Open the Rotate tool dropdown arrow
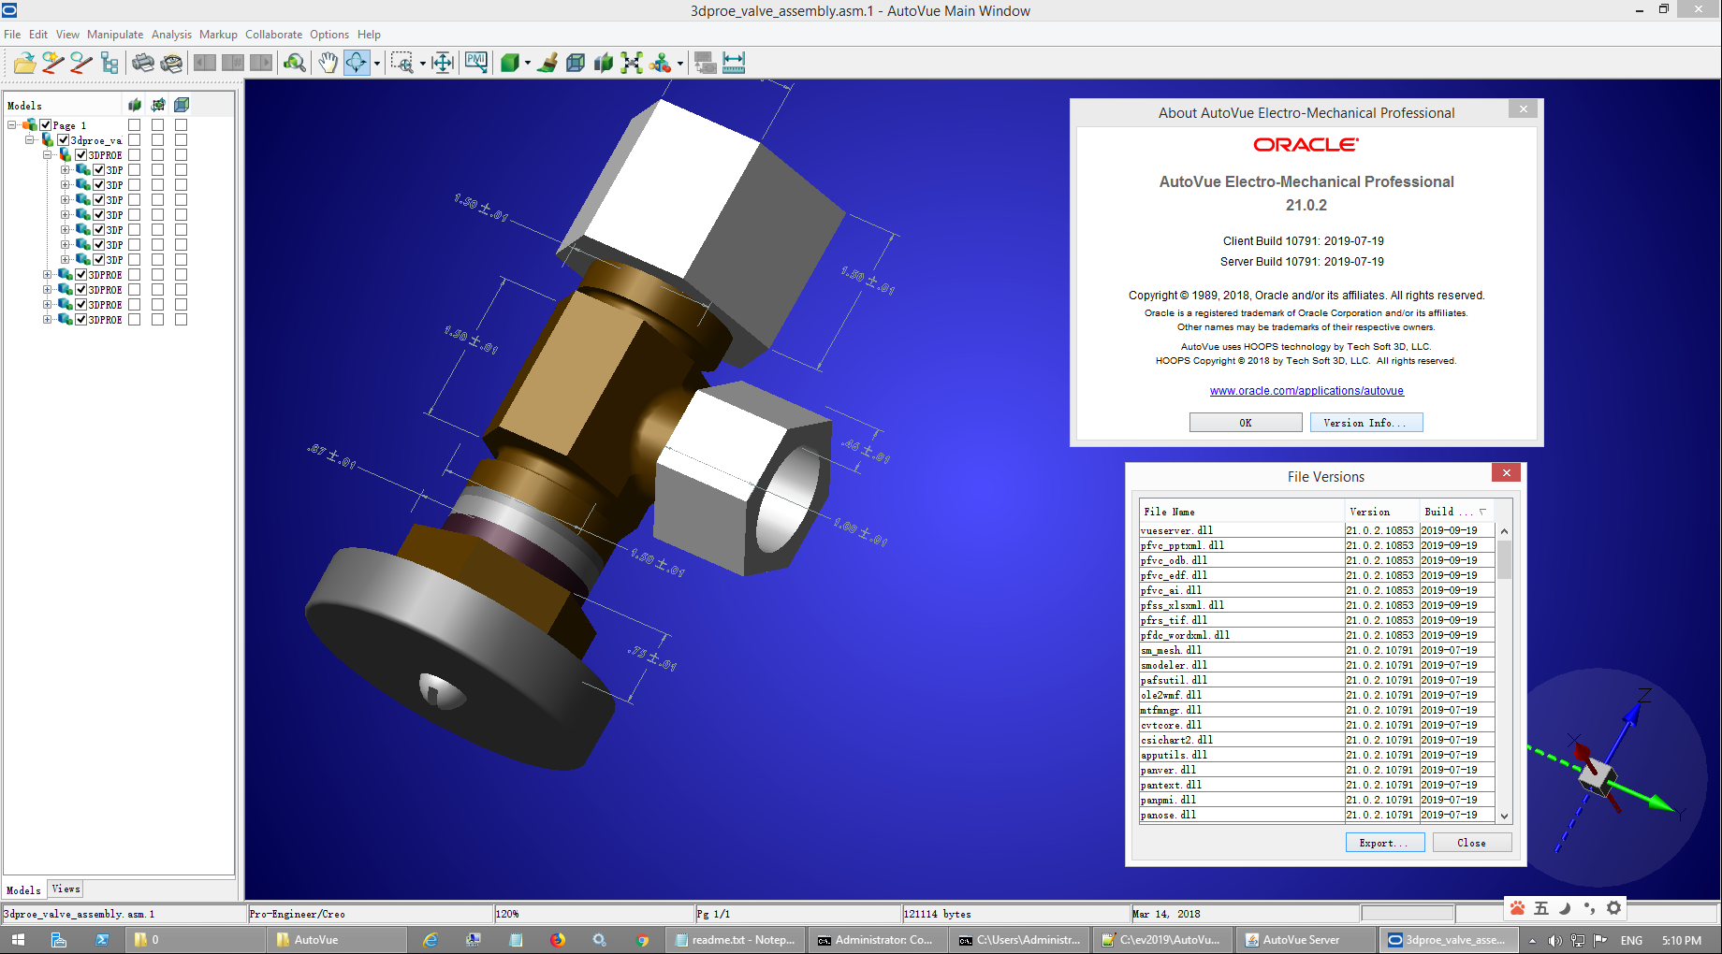 (376, 64)
